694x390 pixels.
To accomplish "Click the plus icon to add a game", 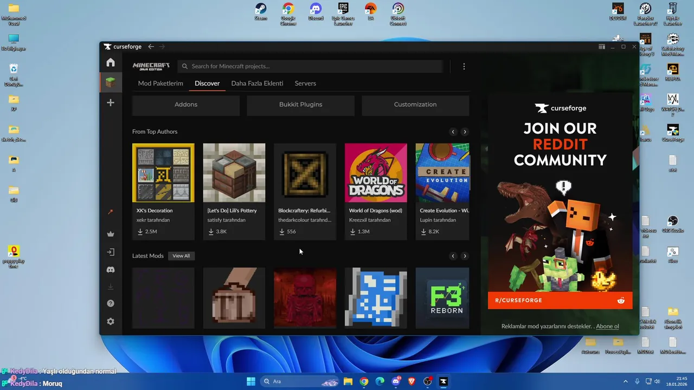I will [111, 102].
